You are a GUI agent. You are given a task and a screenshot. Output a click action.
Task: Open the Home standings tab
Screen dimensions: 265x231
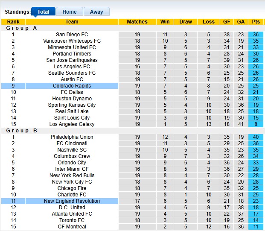[x=70, y=12]
